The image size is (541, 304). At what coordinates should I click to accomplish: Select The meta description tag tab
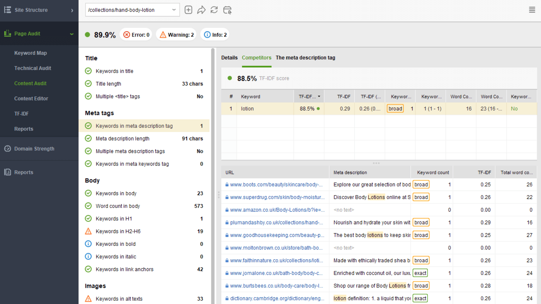[x=305, y=57]
